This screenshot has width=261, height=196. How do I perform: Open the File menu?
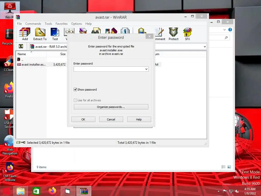point(19,24)
